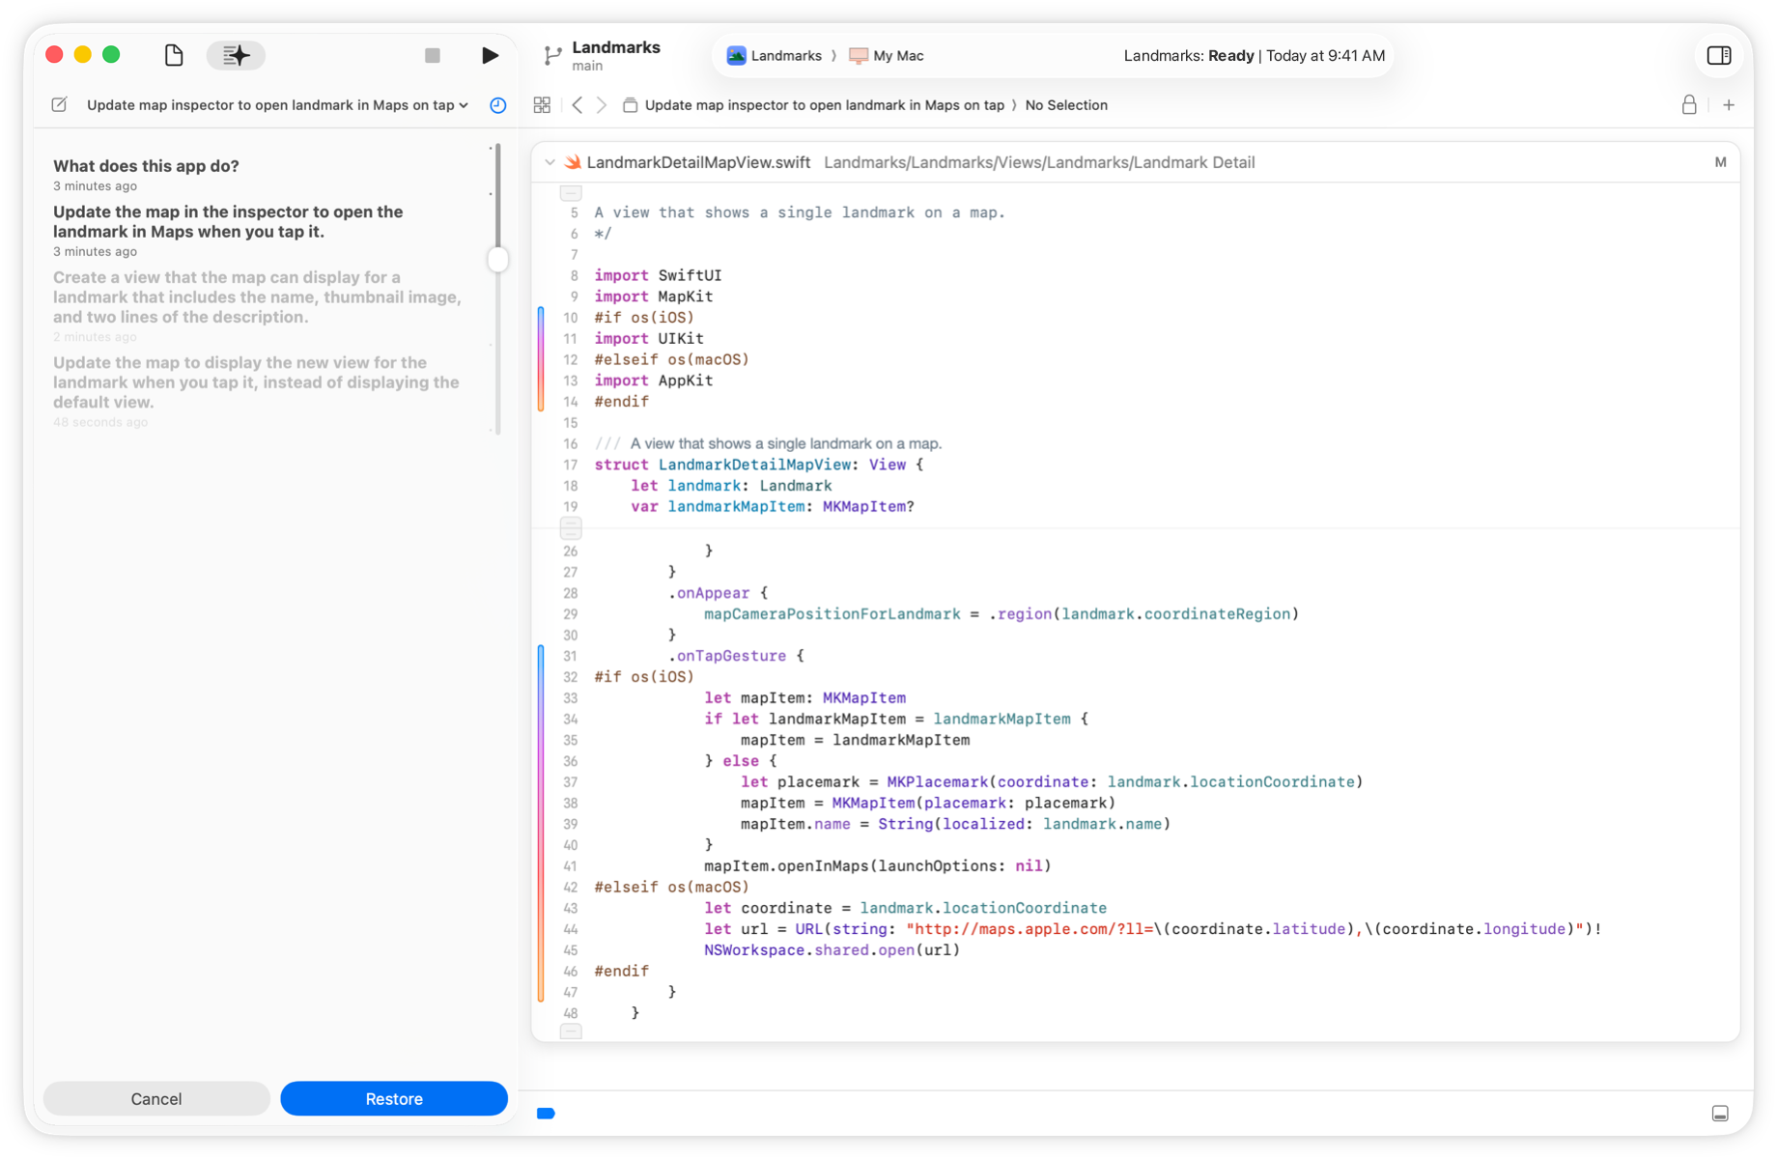Image resolution: width=1777 pixels, height=1159 pixels.
Task: Open the editor options grid icon
Action: coord(542,104)
